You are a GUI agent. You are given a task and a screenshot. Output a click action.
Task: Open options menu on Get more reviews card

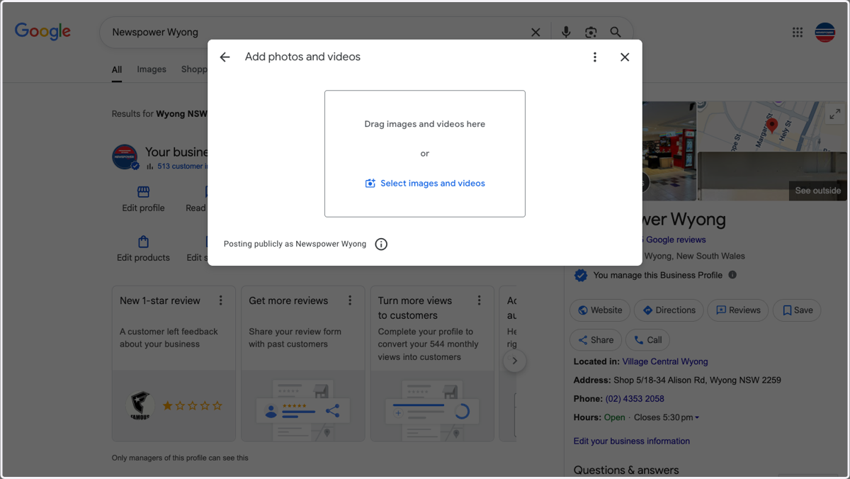[x=350, y=300]
